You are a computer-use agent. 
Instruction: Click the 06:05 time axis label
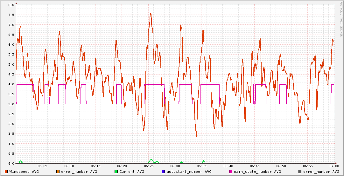pyautogui.click(x=43, y=166)
